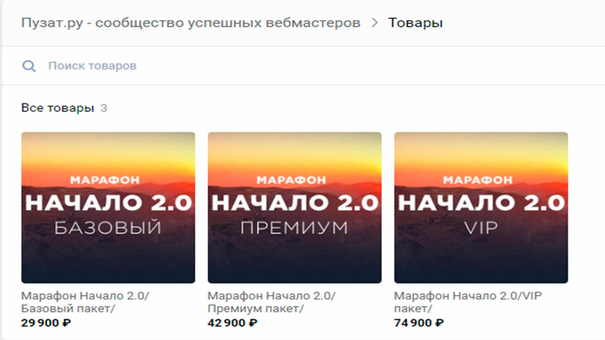Image resolution: width=605 pixels, height=340 pixels.
Task: Click Марафон Начало 2.0/ Базовый пакет title
Action: tap(85, 302)
